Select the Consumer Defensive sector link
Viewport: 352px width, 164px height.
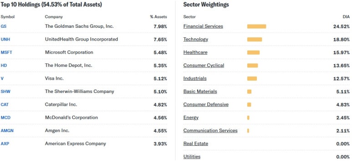[x=206, y=104]
